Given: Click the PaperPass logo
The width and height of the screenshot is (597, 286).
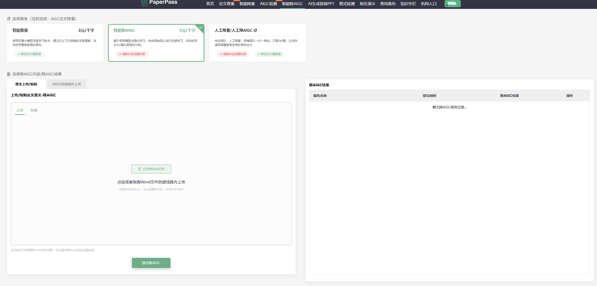Looking at the screenshot, I should (159, 3).
